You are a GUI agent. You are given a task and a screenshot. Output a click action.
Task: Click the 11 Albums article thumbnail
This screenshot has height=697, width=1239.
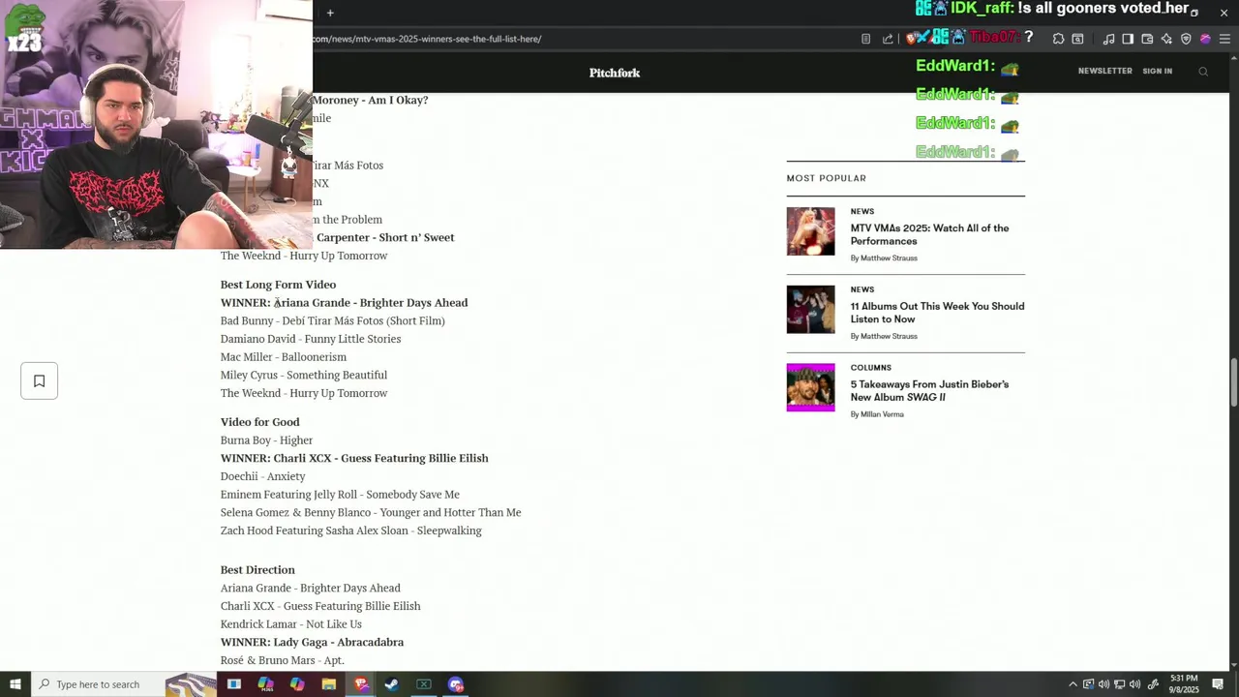[810, 310]
